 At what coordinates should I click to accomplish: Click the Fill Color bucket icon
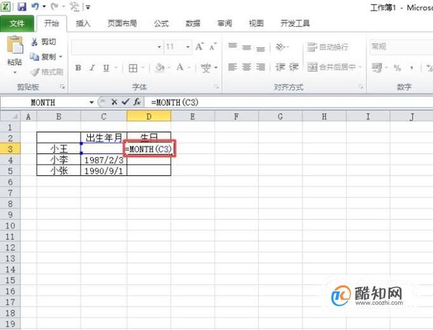160,68
